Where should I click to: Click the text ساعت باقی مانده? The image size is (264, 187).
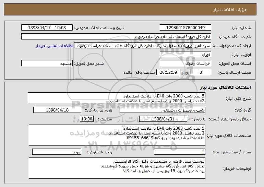point(139,72)
